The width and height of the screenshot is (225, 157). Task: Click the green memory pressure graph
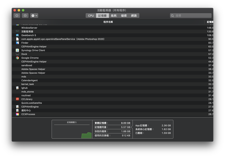87,135
